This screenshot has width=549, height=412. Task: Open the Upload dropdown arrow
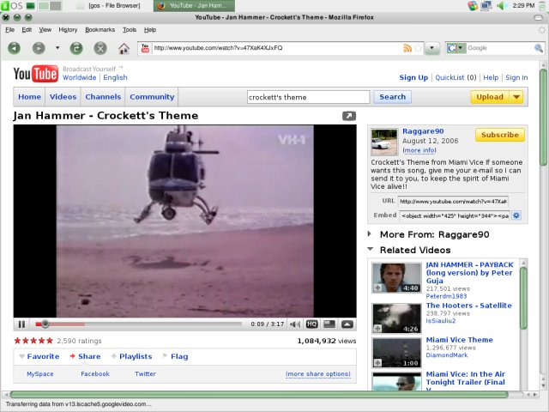[x=516, y=97]
